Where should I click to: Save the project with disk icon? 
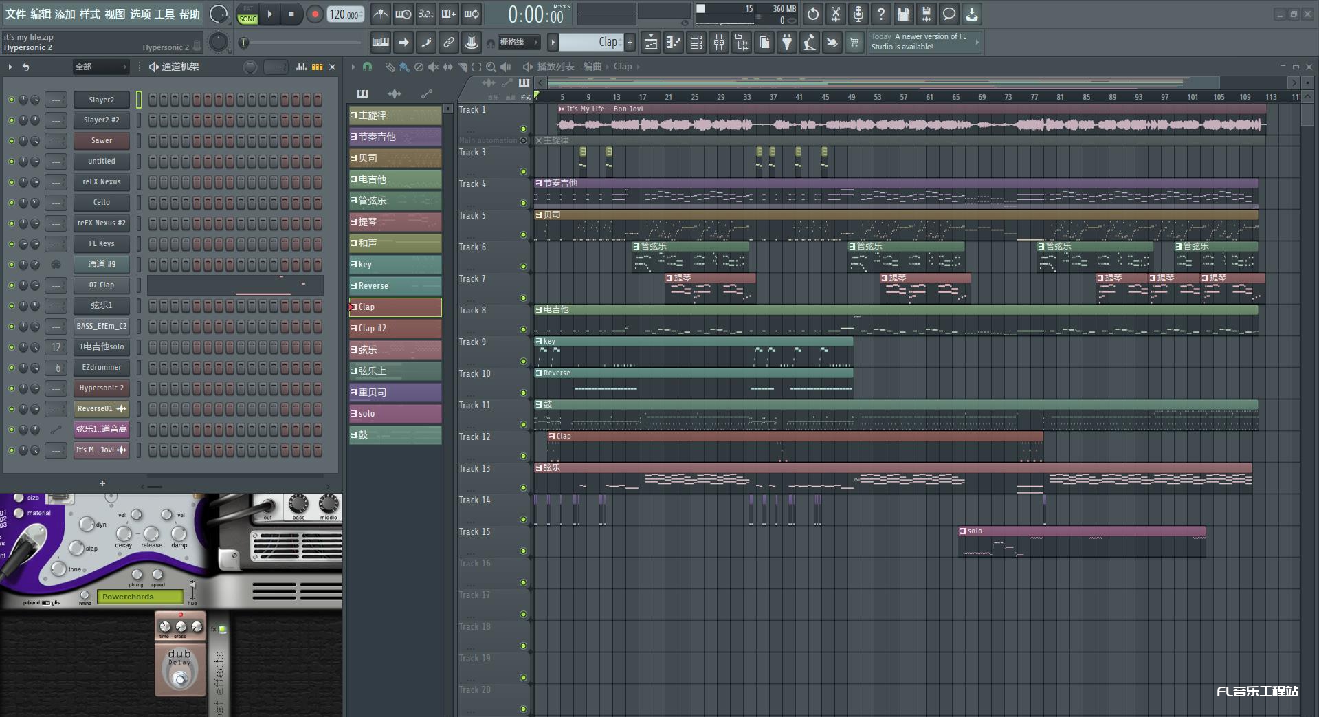click(903, 14)
